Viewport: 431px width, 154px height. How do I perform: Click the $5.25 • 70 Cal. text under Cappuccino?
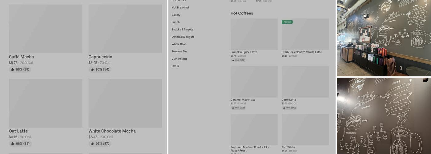coord(100,63)
